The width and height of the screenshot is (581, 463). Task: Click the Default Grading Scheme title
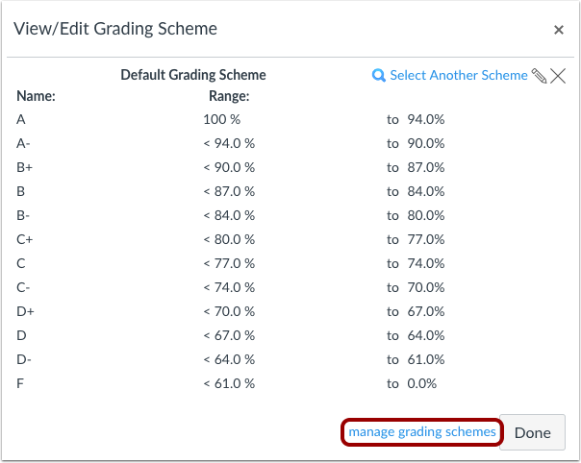pos(193,75)
